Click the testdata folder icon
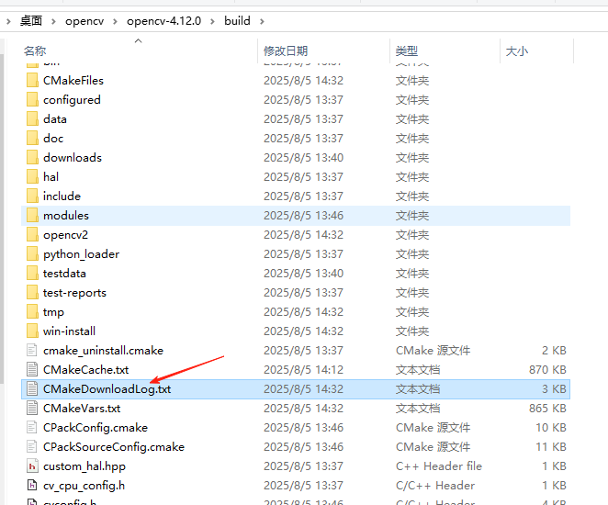The height and width of the screenshot is (505, 608). pos(32,274)
